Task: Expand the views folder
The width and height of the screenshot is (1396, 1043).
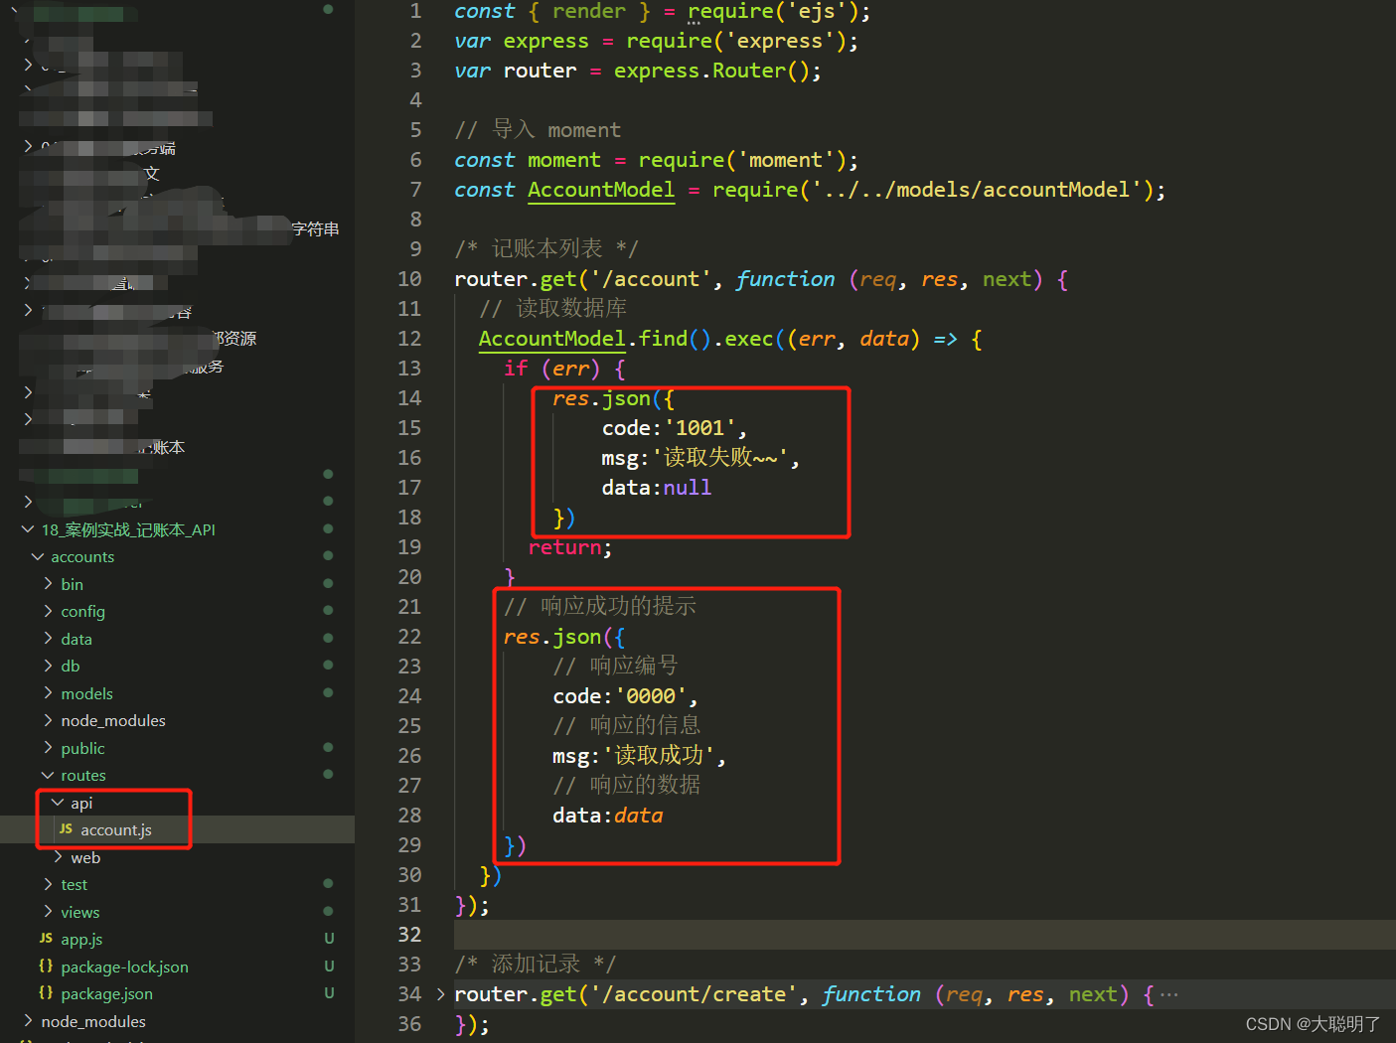Action: pos(48,912)
